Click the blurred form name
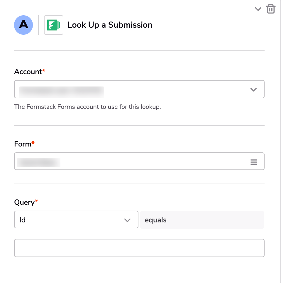Viewport: 281px width, 283px height. (38, 162)
